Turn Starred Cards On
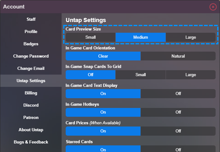The image size is (220, 152). [103, 149]
